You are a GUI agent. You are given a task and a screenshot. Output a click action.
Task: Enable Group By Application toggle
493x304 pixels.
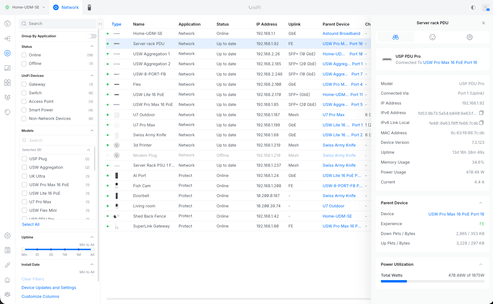92,36
